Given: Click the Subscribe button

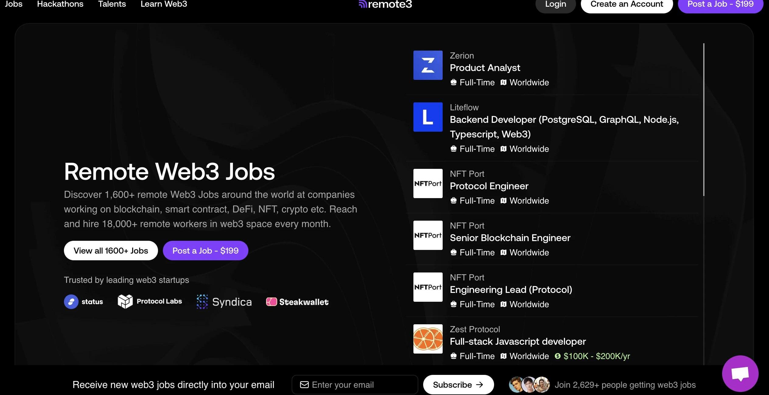Looking at the screenshot, I should (x=458, y=385).
